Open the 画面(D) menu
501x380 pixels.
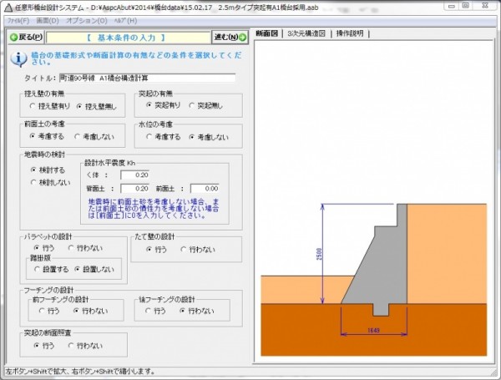[48, 21]
